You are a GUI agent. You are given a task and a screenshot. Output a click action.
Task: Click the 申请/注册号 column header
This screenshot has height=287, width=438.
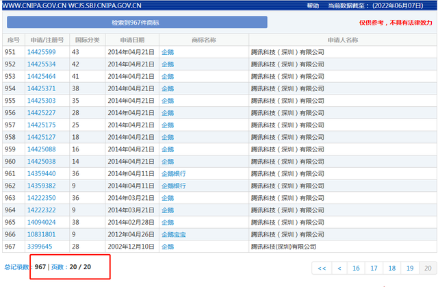47,40
